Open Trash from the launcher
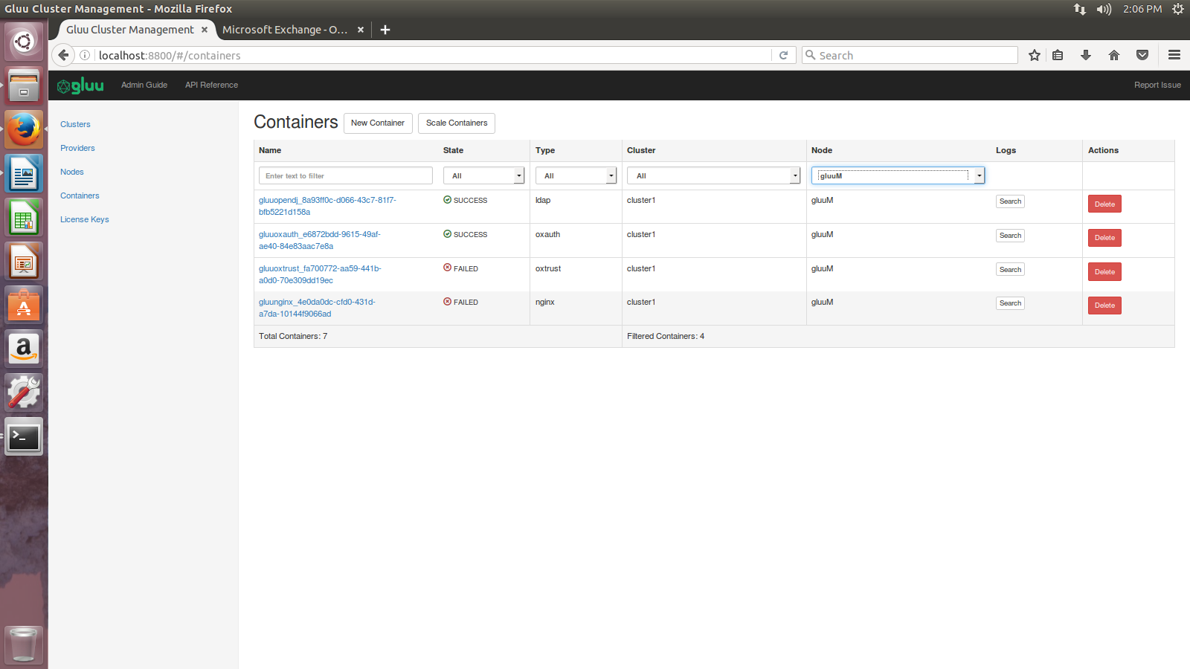Screen dimensions: 1190x669 pyautogui.click(x=24, y=644)
